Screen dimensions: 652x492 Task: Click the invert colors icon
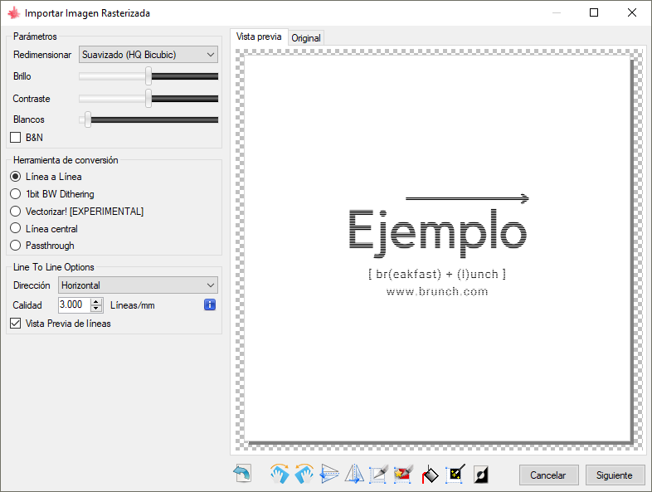(480, 475)
